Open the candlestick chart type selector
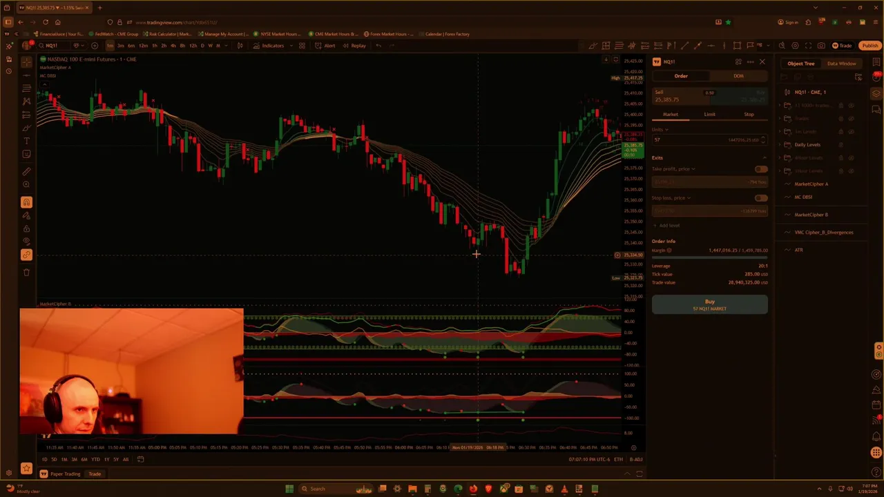This screenshot has height=497, width=884. [x=240, y=46]
